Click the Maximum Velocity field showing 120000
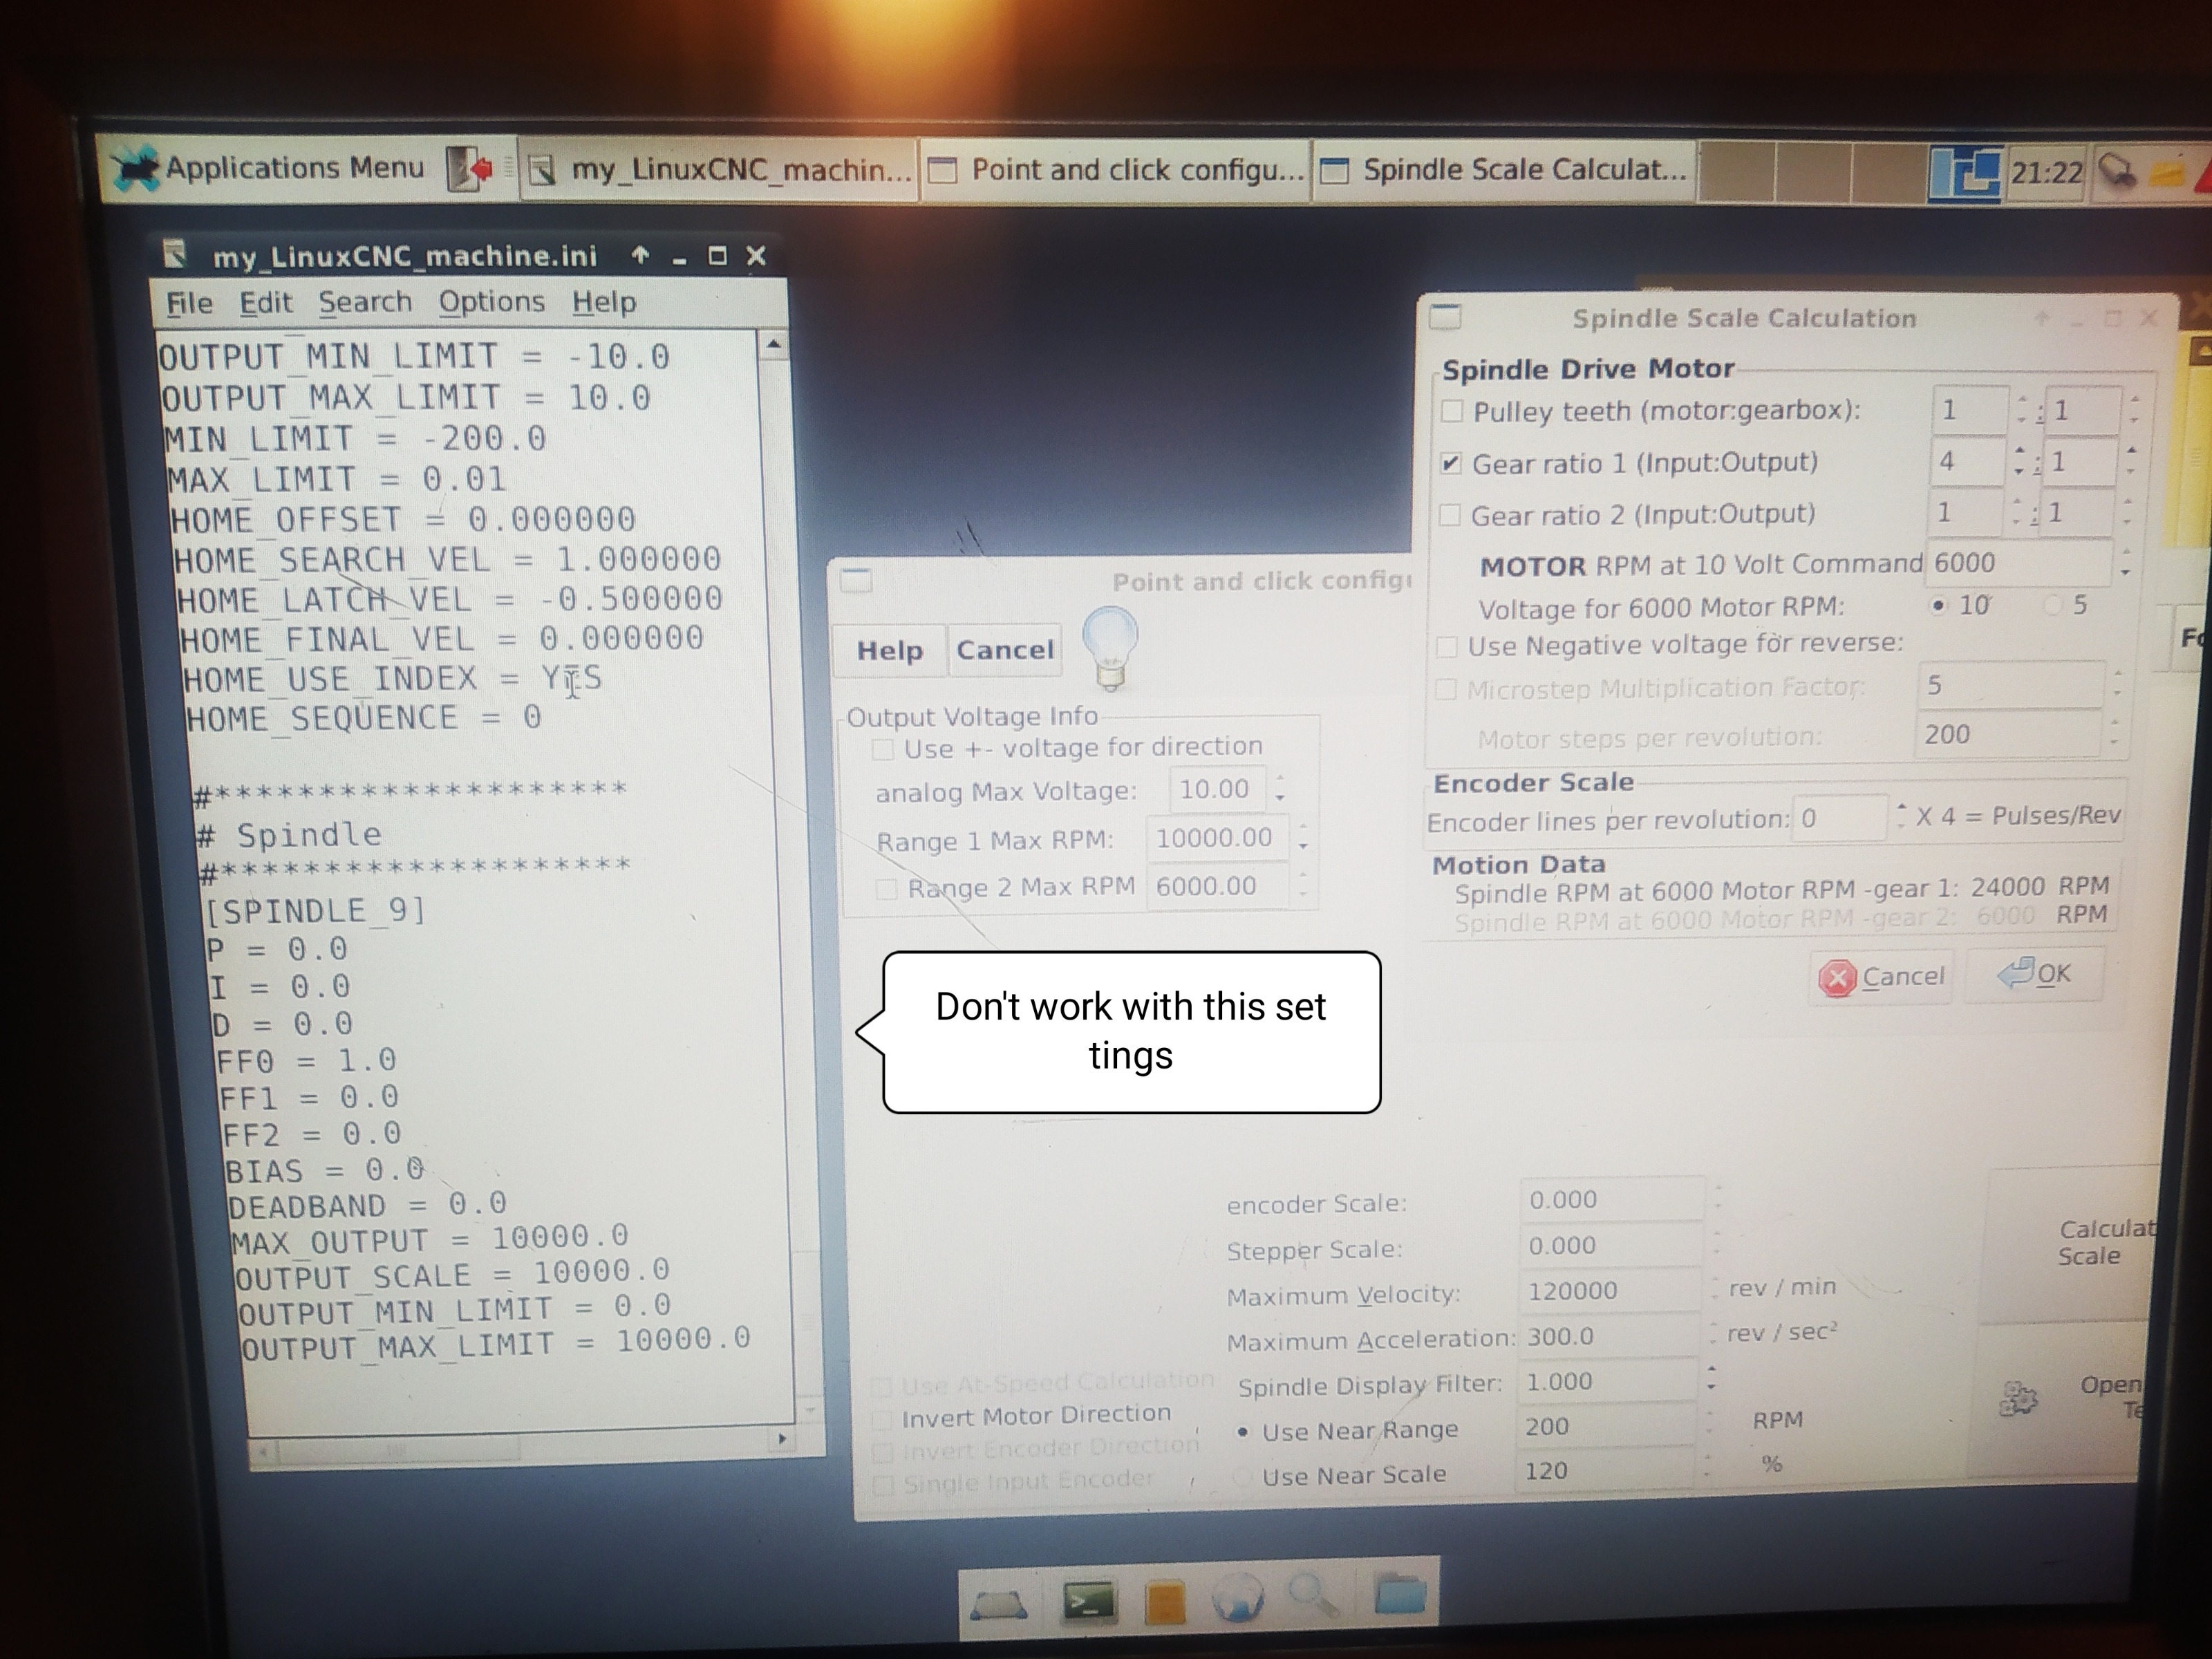 point(1610,1291)
